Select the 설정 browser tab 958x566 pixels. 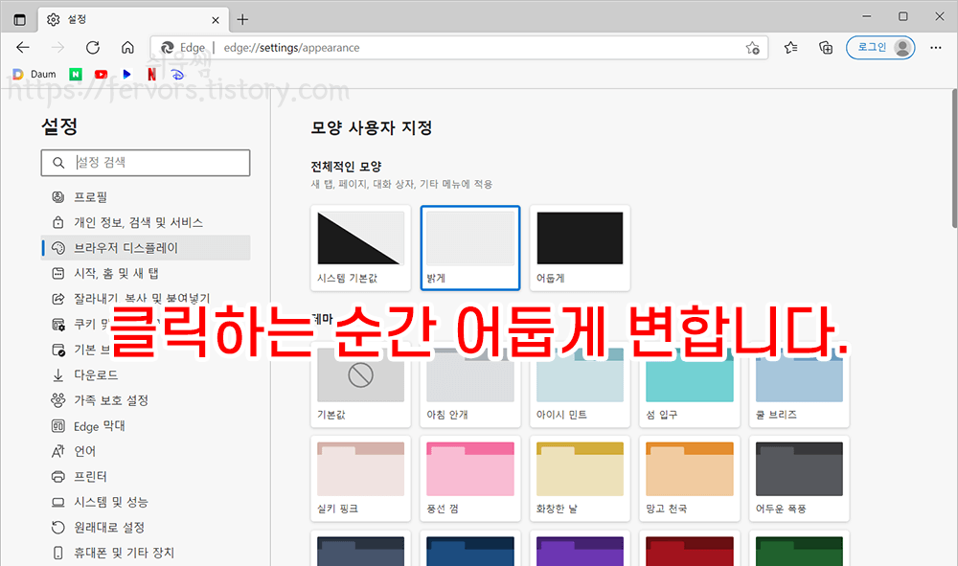tap(133, 19)
